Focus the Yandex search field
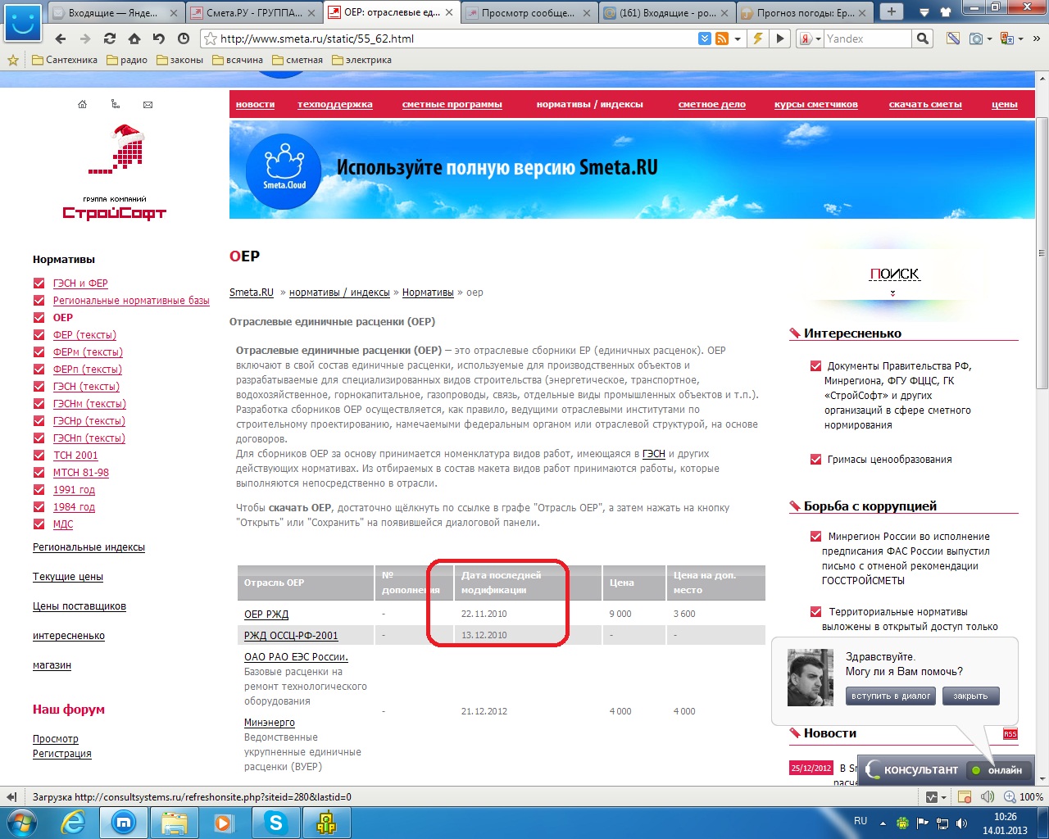The image size is (1049, 839). click(x=867, y=39)
